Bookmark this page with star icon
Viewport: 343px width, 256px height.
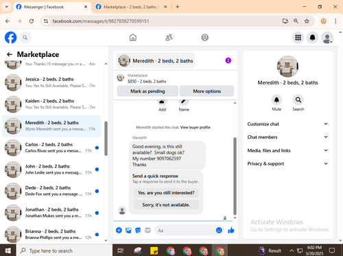point(307,21)
